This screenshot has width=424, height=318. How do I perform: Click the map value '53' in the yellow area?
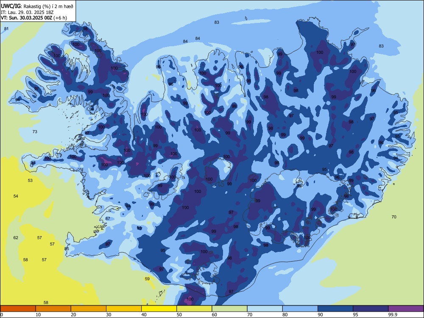(30, 180)
